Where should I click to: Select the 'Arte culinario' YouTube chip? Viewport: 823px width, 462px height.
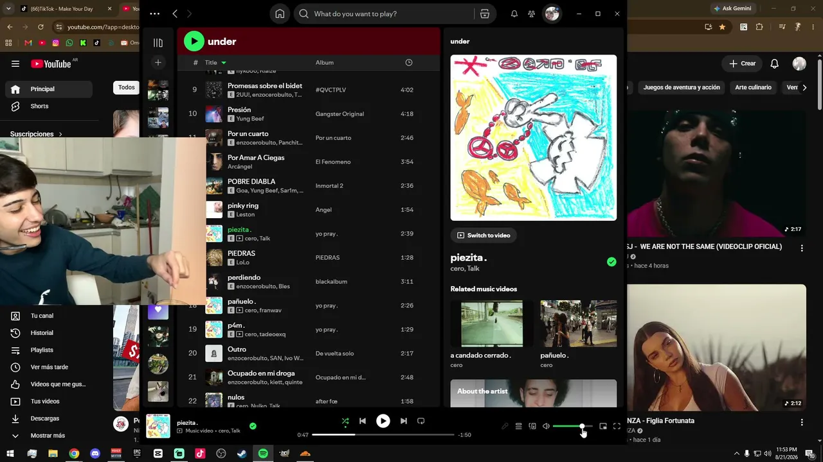pos(753,87)
